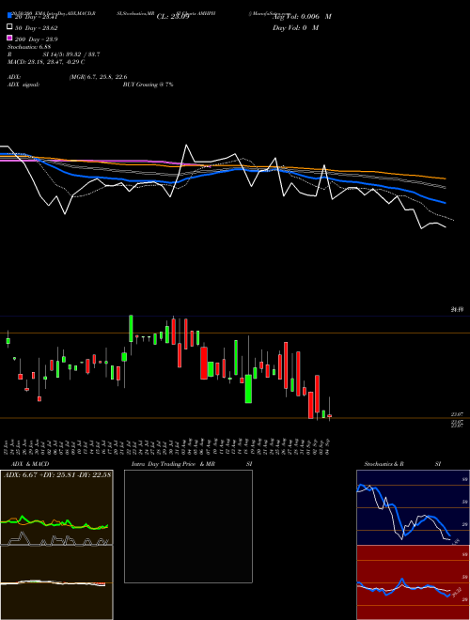
Task: Click the white 50 Day EMA legend box
Action: 9,27
